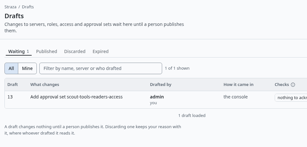Click the Drafts breadcrumb item

[28, 7]
